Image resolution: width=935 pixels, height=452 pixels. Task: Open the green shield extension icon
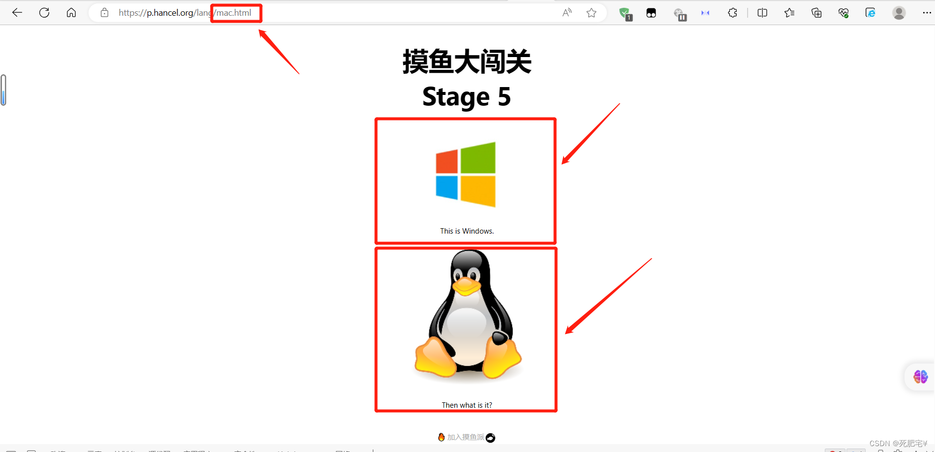[x=626, y=14]
